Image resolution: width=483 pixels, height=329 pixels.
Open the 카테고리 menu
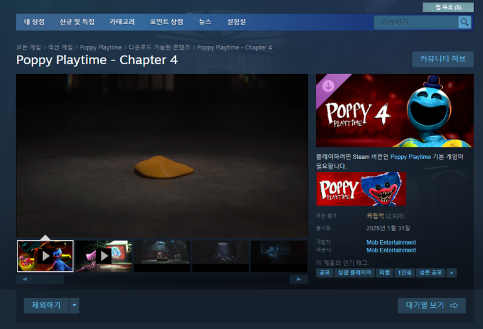coord(122,22)
